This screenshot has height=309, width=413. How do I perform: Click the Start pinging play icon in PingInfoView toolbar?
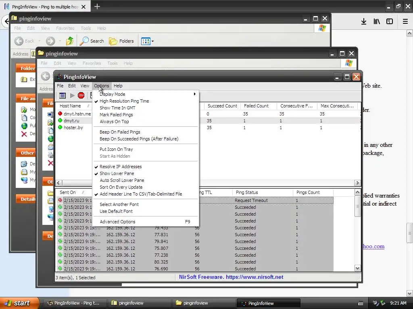tap(72, 95)
